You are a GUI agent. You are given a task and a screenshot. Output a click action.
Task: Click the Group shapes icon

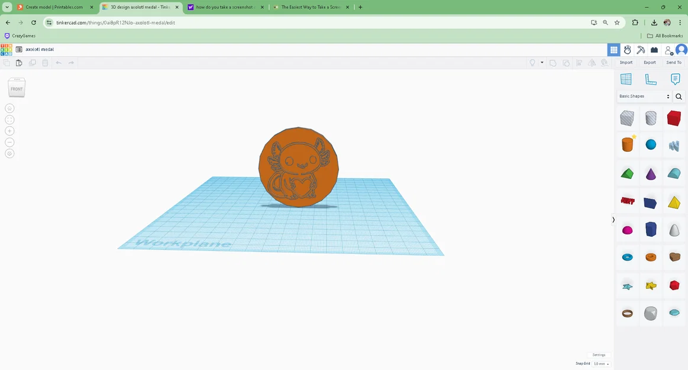coord(553,63)
